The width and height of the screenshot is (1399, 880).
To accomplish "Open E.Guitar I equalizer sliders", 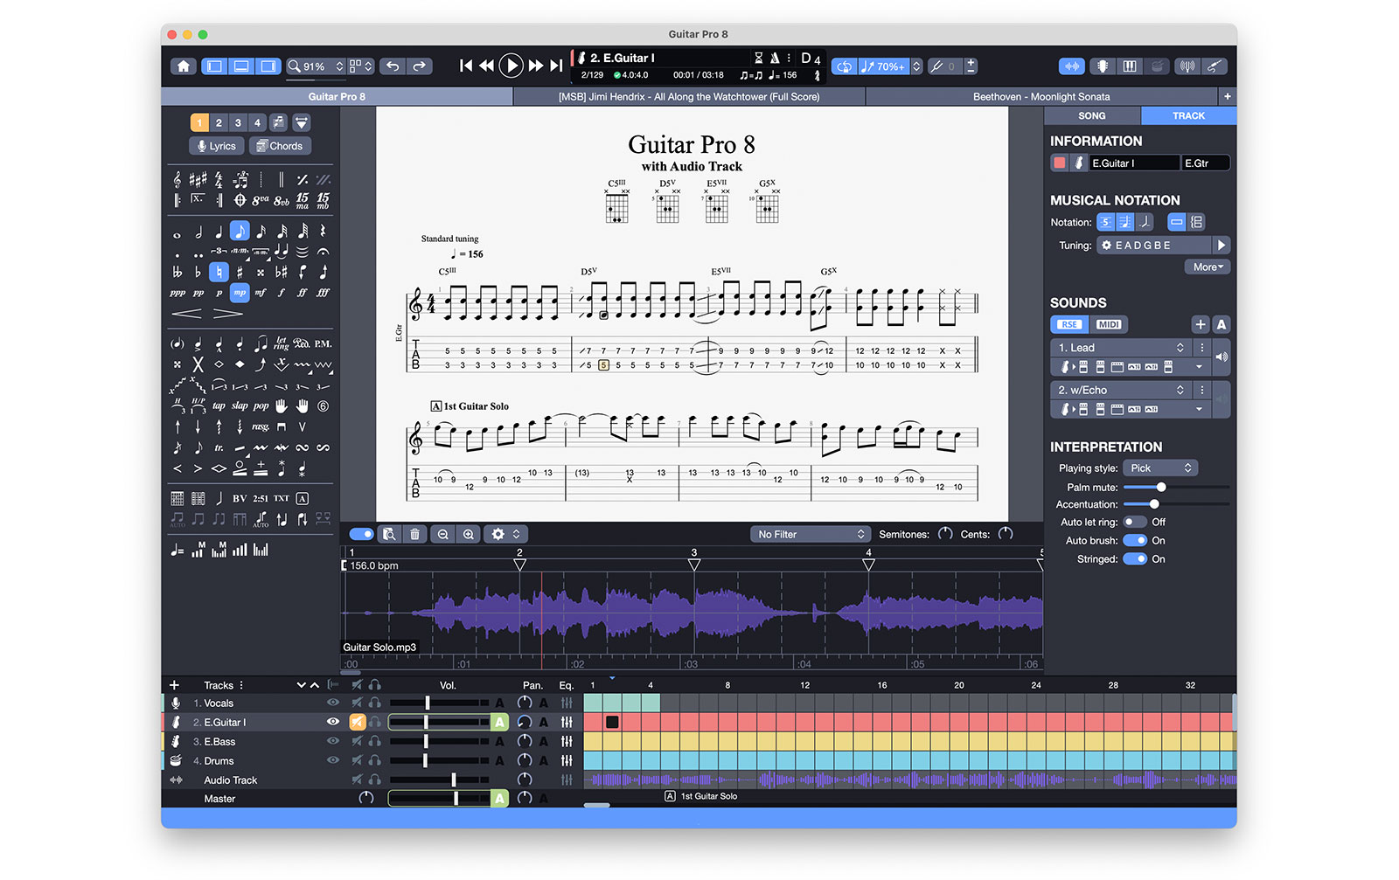I will pyautogui.click(x=567, y=722).
